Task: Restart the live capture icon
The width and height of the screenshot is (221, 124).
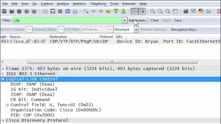Action: [x=34, y=11]
